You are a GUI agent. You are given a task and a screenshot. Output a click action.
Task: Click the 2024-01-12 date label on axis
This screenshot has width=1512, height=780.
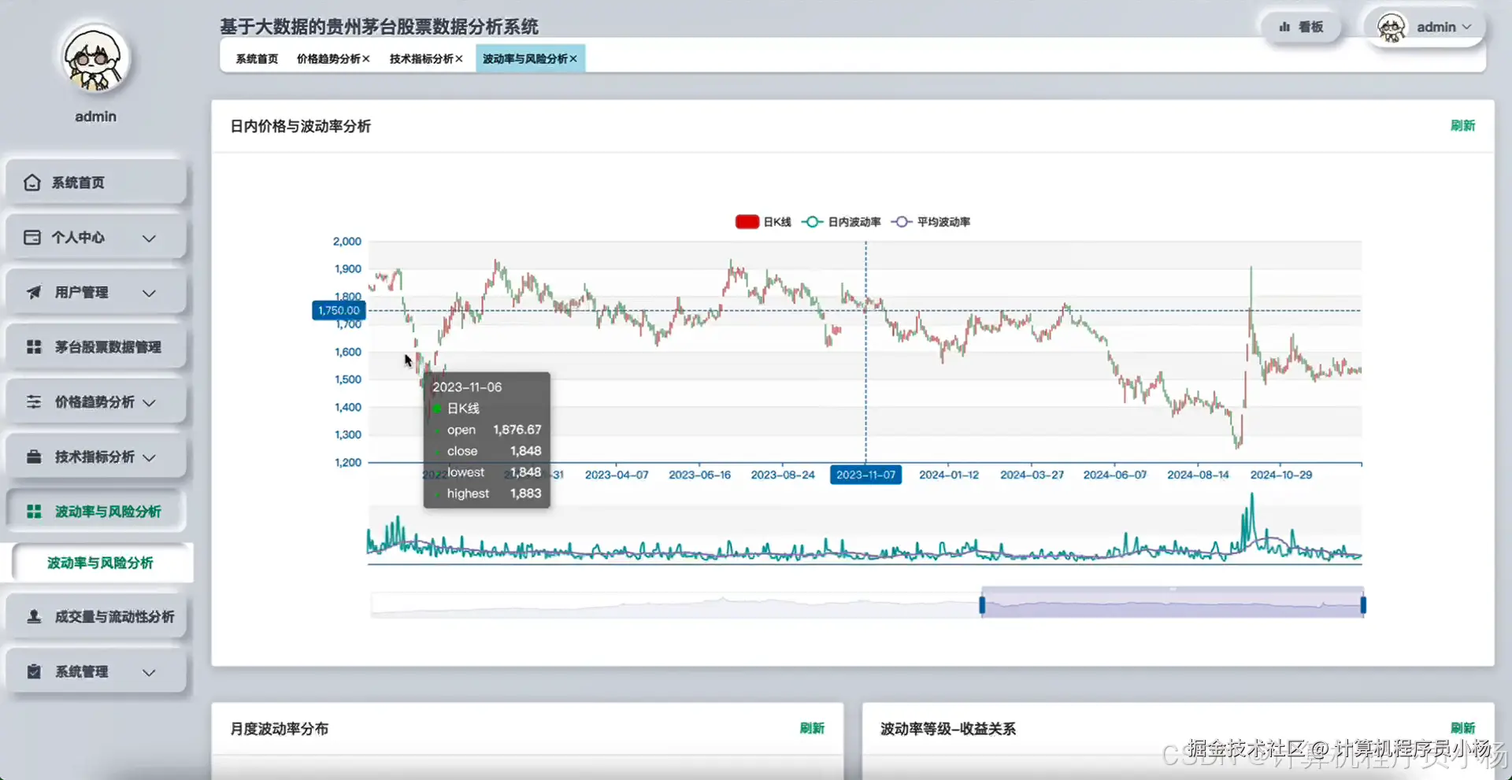(x=949, y=475)
